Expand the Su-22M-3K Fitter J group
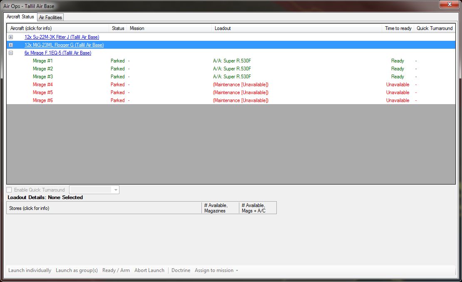Image resolution: width=462 pixels, height=282 pixels. pos(11,37)
